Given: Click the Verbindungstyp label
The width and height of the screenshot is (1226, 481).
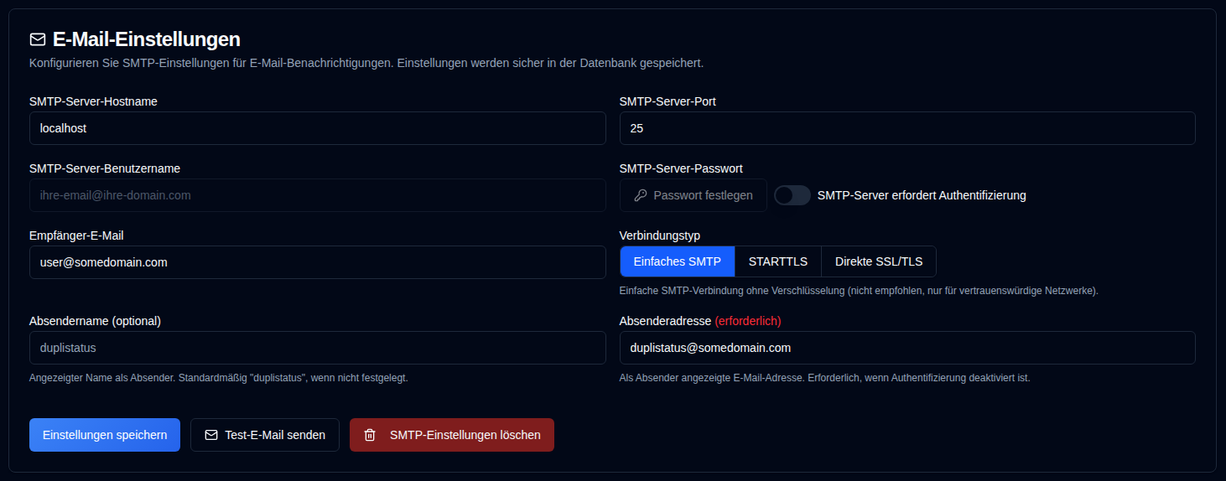Looking at the screenshot, I should 660,235.
